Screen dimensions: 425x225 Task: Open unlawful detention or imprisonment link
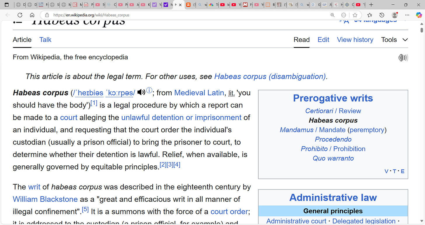pyautogui.click(x=181, y=117)
